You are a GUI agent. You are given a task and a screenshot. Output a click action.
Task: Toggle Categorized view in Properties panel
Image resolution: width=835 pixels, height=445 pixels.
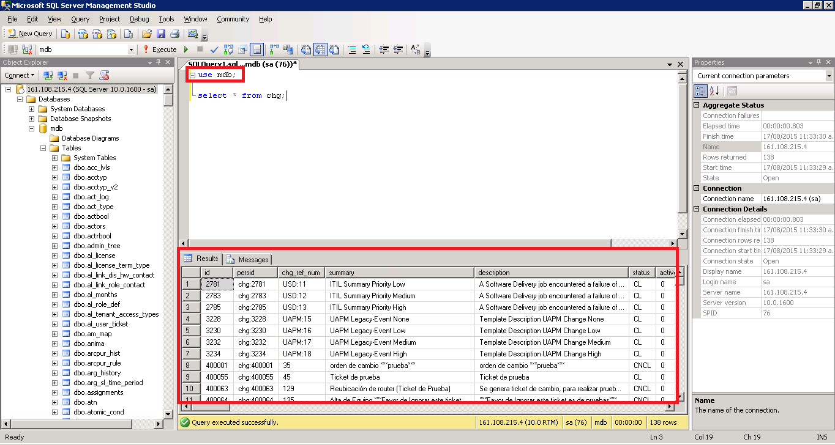tap(700, 91)
